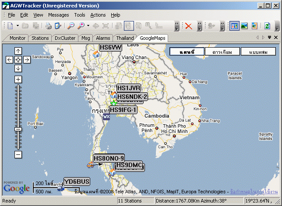Open the tab list dropdown arrow
The image size is (282, 206).
269,37
